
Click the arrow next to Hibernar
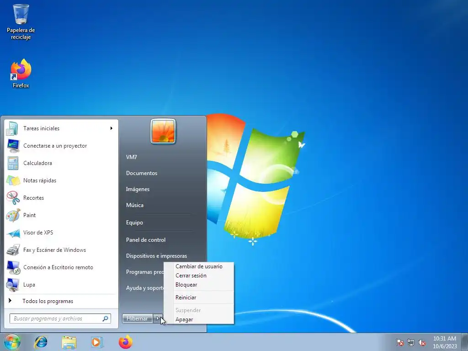click(x=158, y=319)
